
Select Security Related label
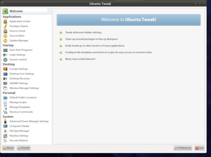pos(18,140)
